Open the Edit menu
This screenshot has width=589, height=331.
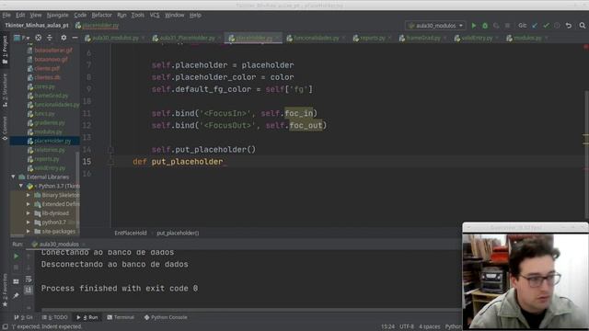pyautogui.click(x=20, y=15)
